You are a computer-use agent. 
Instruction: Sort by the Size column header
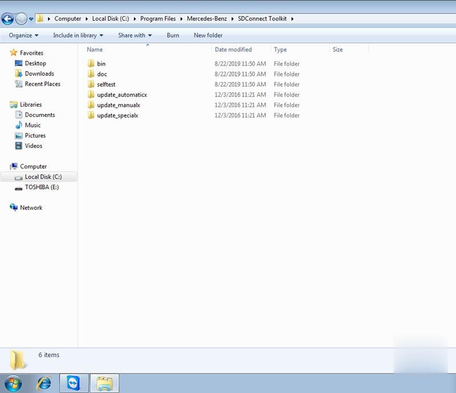tap(337, 50)
